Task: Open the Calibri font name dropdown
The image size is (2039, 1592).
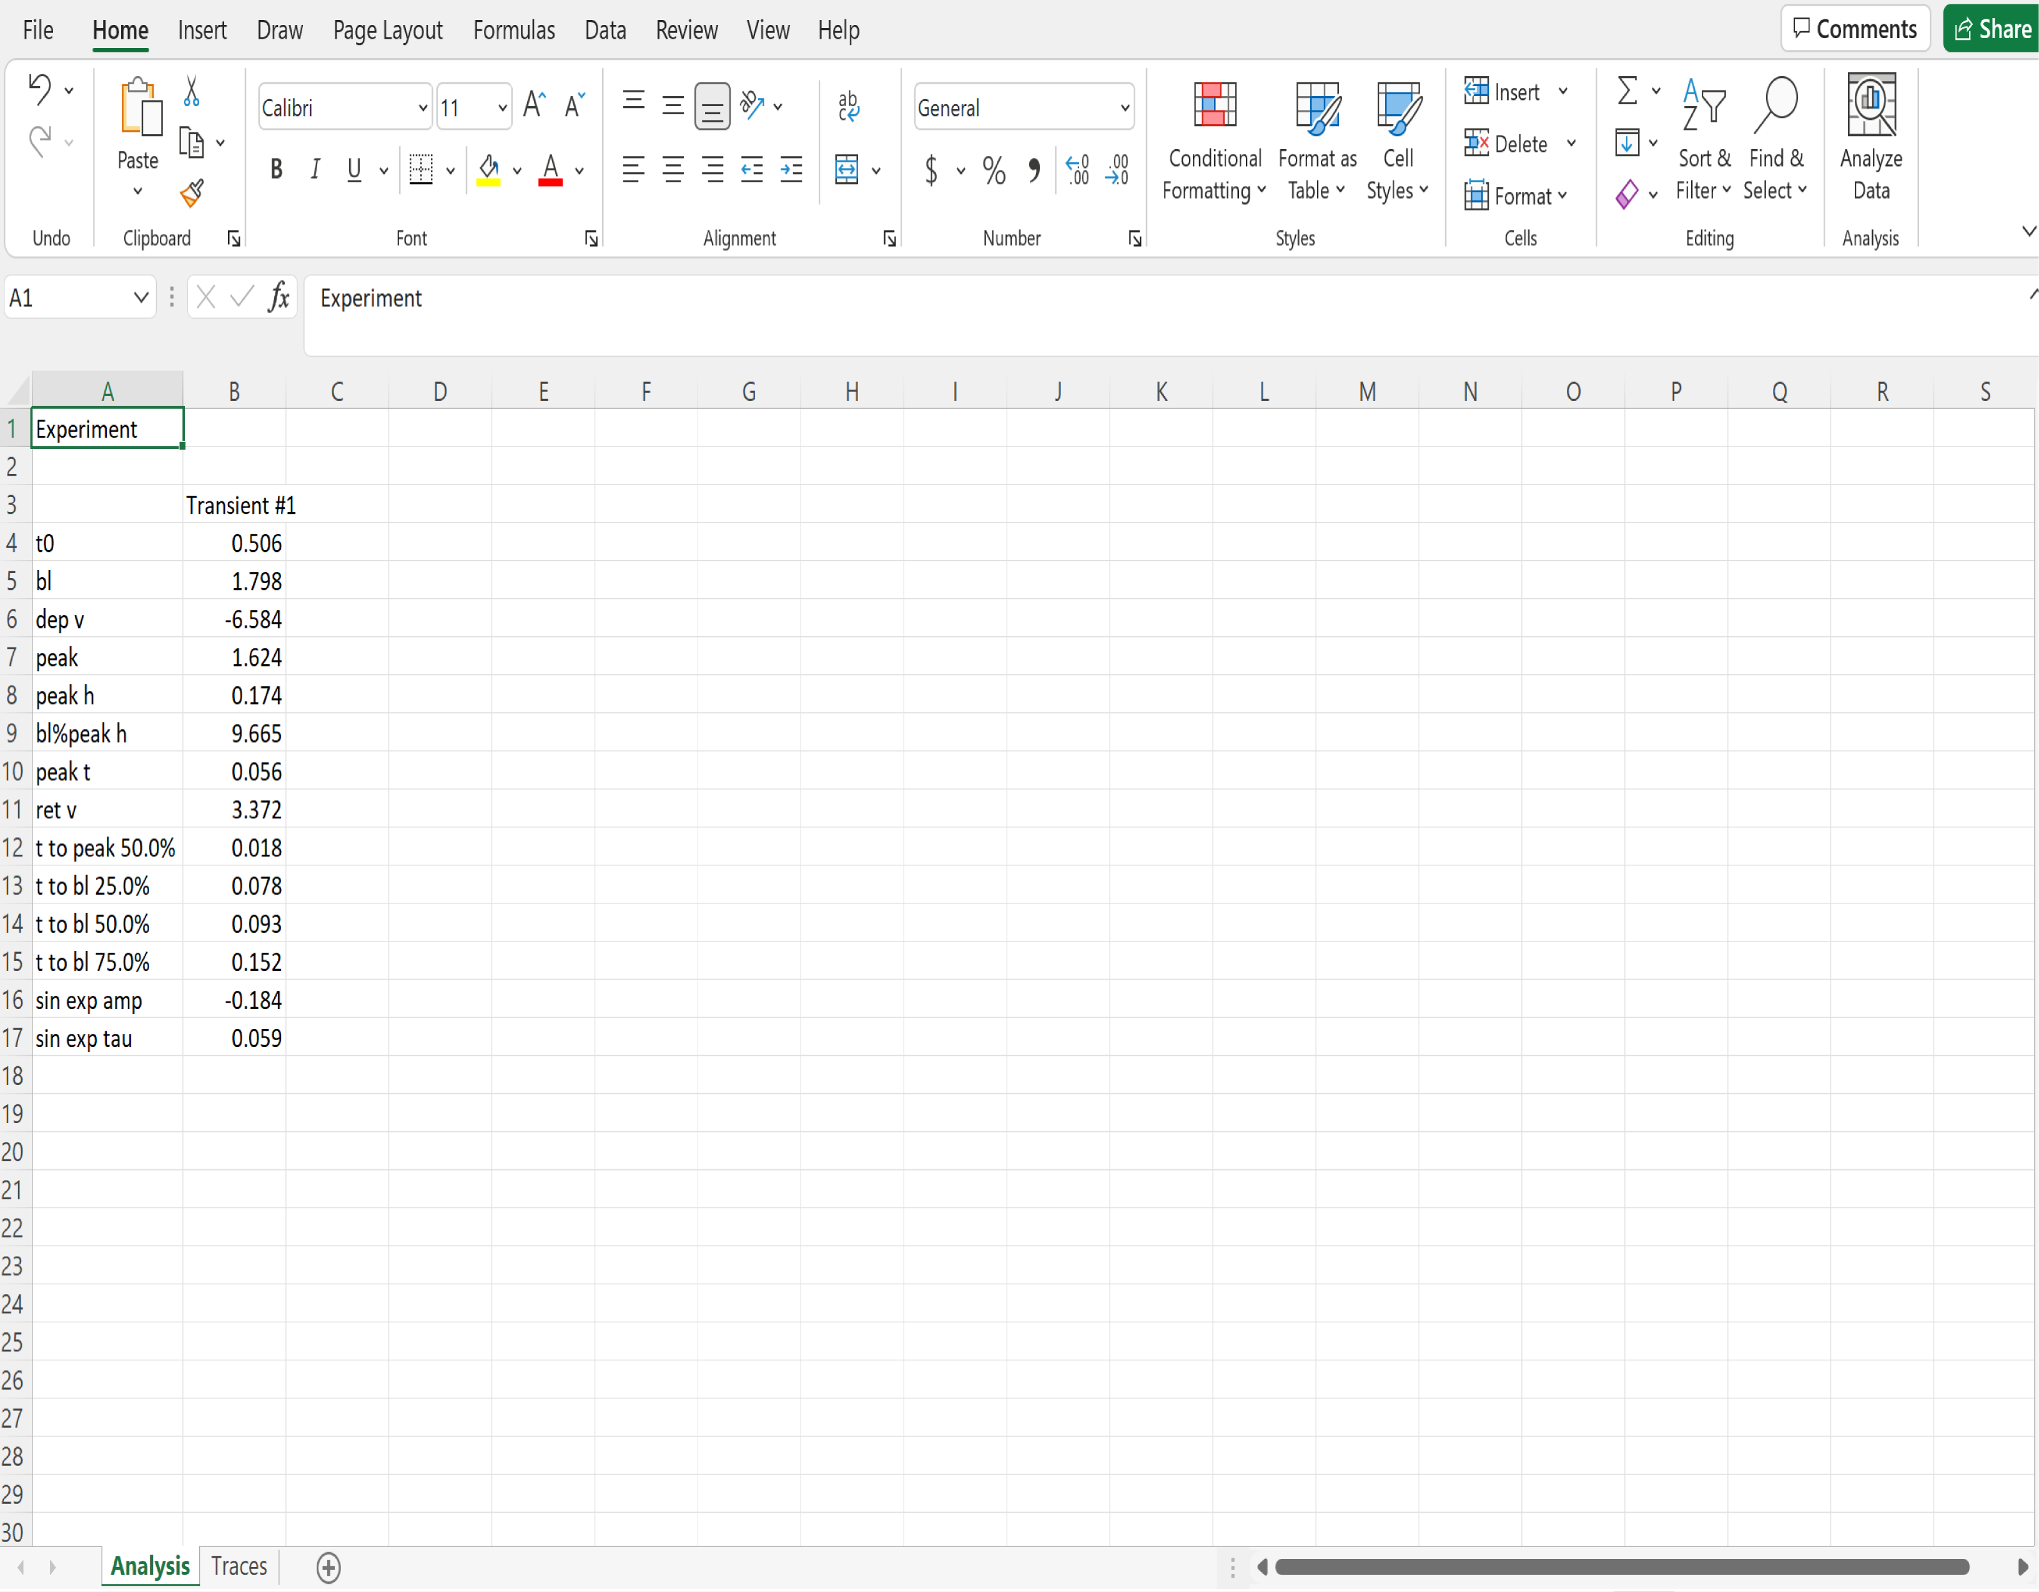Action: click(x=422, y=108)
